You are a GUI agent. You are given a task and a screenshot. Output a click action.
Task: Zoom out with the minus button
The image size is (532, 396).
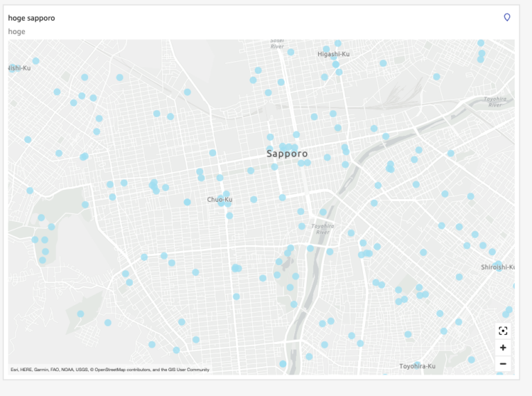[503, 363]
